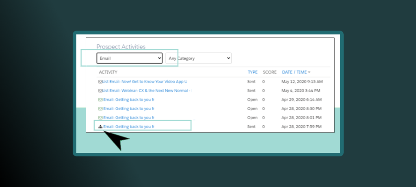
Task: Open the email opened Apr 28, 2020 8:30 PM
Action: [129, 109]
